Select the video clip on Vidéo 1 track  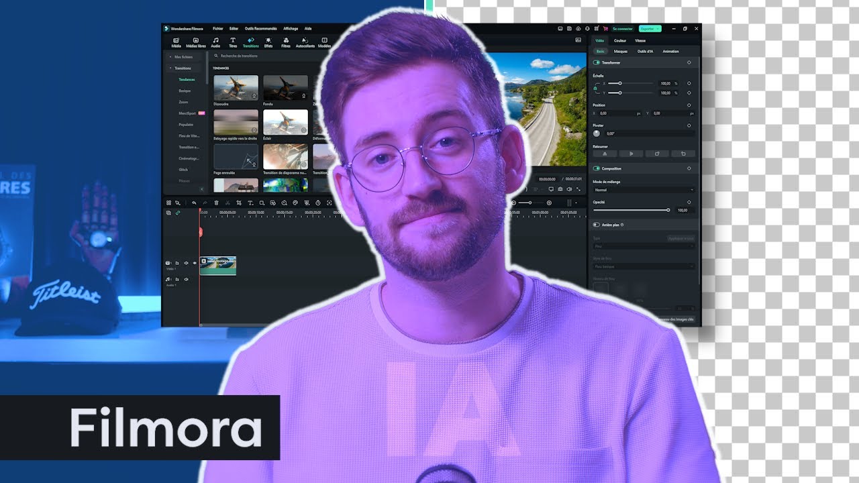(218, 266)
